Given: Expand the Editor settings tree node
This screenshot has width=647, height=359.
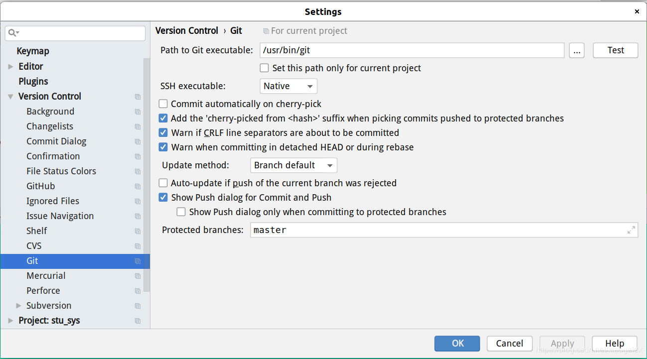Looking at the screenshot, I should [x=10, y=67].
